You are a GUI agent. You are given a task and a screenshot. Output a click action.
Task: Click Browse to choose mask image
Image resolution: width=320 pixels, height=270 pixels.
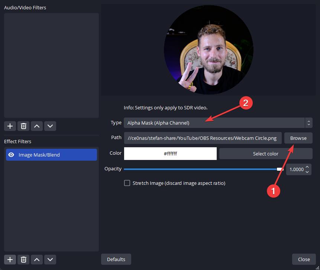point(298,138)
